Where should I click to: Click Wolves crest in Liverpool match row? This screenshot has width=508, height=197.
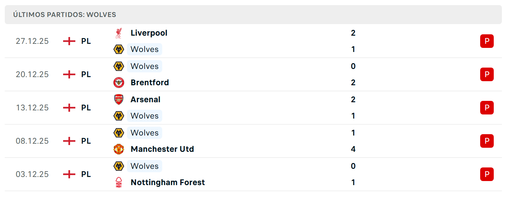click(x=118, y=49)
